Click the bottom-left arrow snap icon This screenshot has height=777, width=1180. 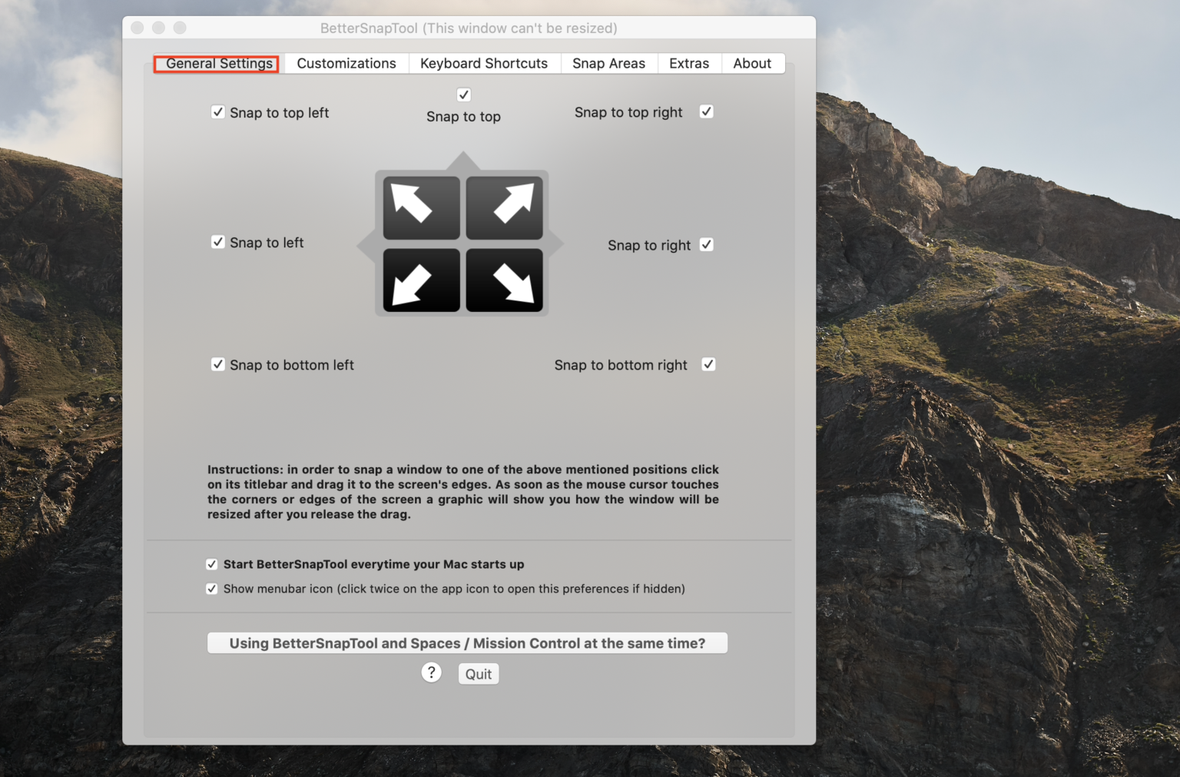pyautogui.click(x=422, y=280)
